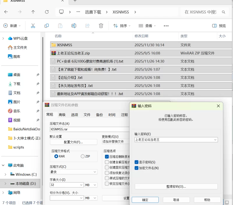This screenshot has height=205, width=233.
Task: Open the 排序 sort dropdown
Action: point(122,26)
